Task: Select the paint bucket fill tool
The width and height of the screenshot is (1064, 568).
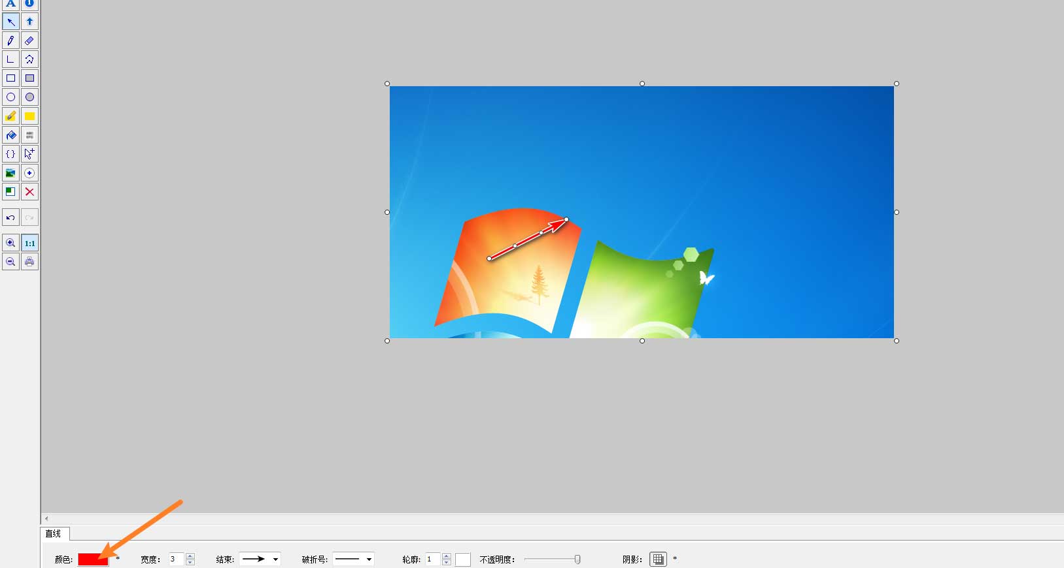Action: pyautogui.click(x=10, y=135)
